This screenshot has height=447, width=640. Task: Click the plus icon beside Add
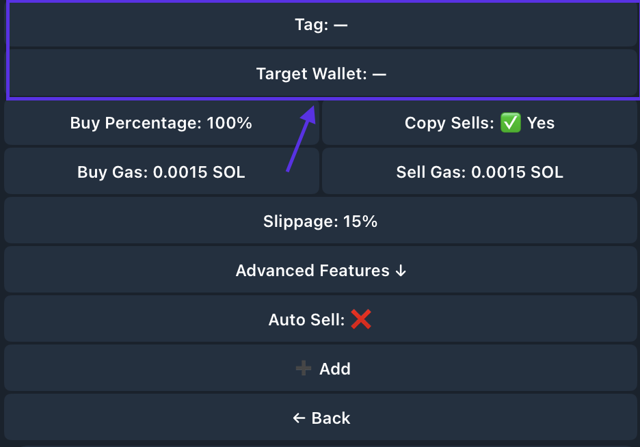[303, 369]
